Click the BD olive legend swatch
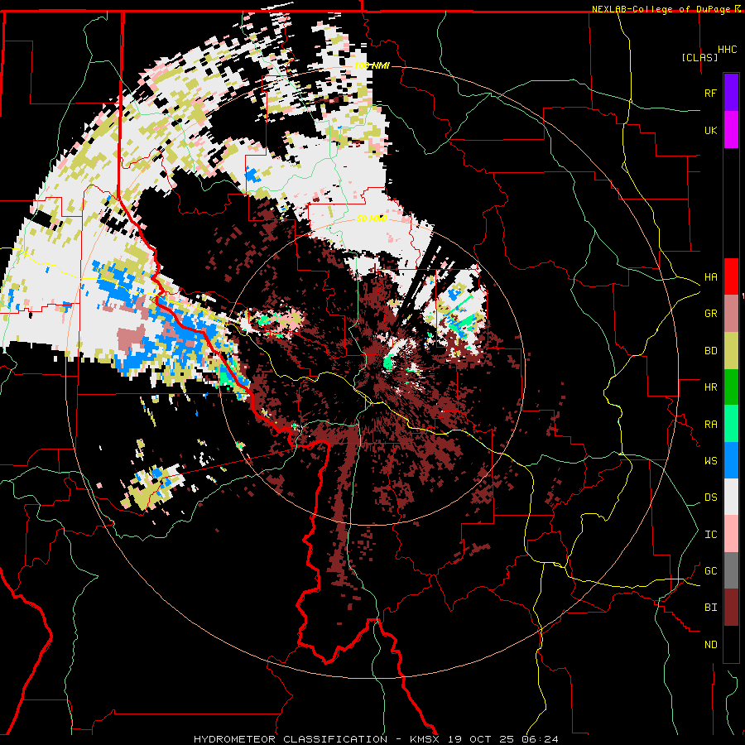745x745 pixels. coord(731,351)
